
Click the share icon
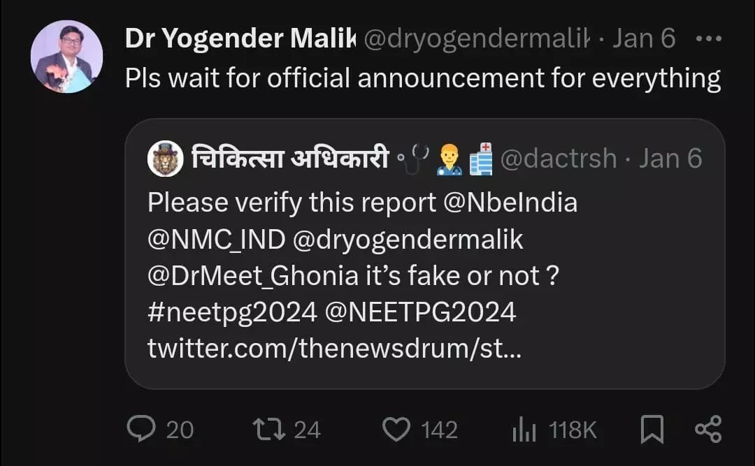(x=708, y=429)
